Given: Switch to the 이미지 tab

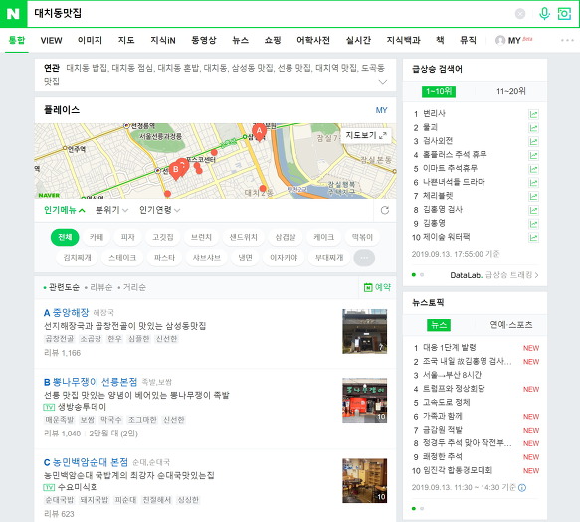Looking at the screenshot, I should point(90,40).
